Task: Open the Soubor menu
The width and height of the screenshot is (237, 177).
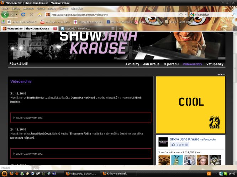Action: 5,8
